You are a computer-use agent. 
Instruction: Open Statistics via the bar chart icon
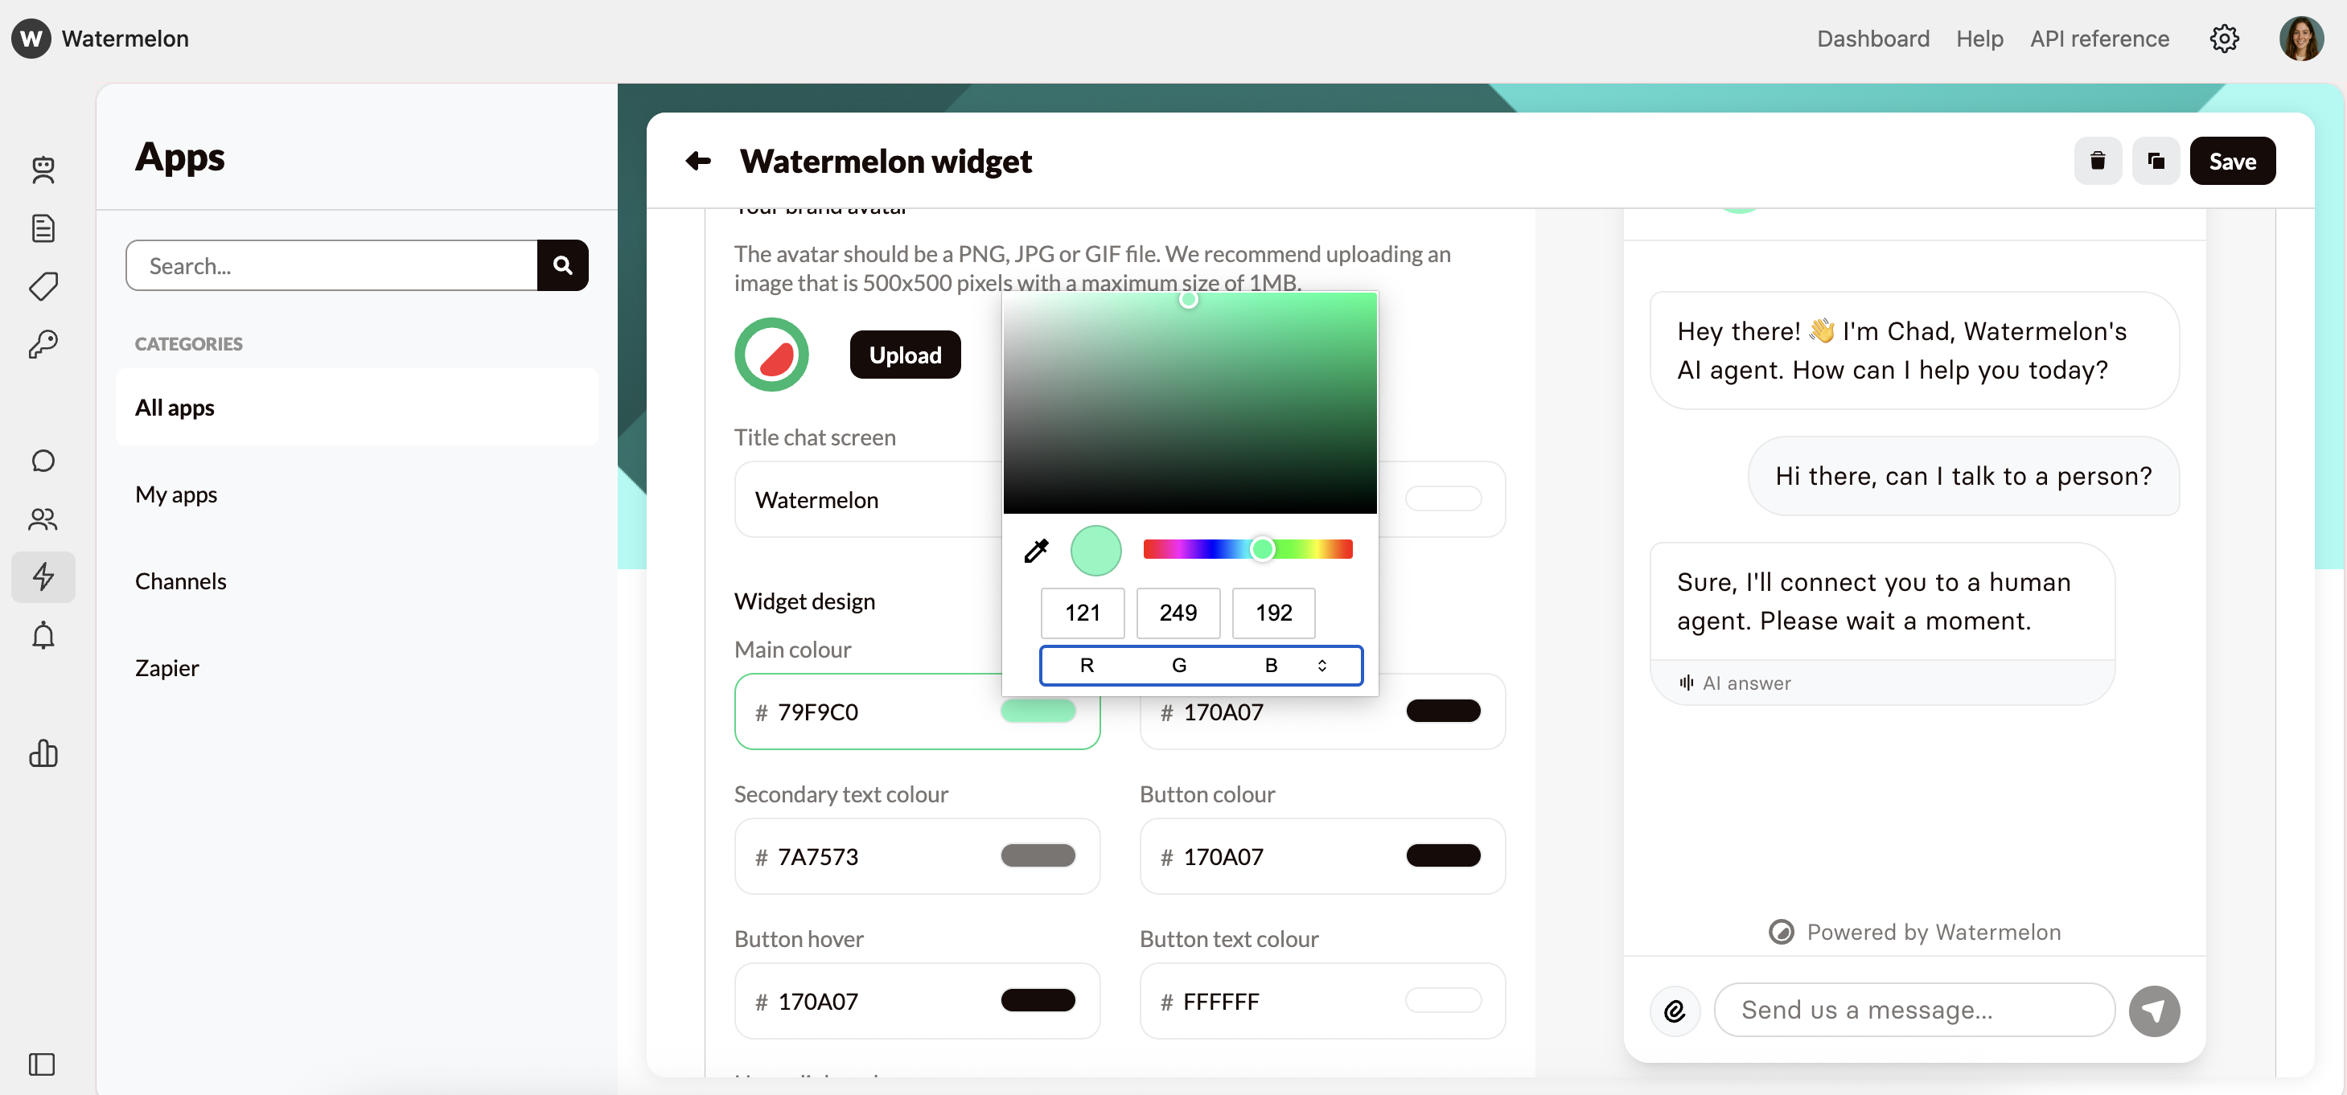pyautogui.click(x=43, y=754)
